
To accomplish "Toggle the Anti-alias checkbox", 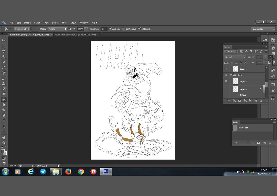I will 110,29.
